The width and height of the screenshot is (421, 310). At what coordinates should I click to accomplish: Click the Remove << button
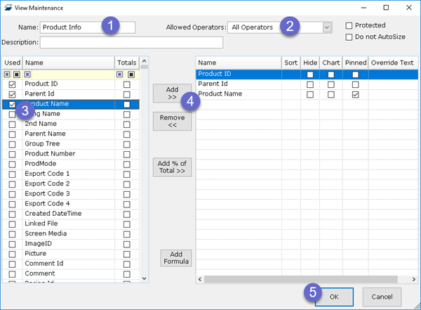click(x=172, y=122)
